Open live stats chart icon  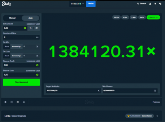[18, 102]
